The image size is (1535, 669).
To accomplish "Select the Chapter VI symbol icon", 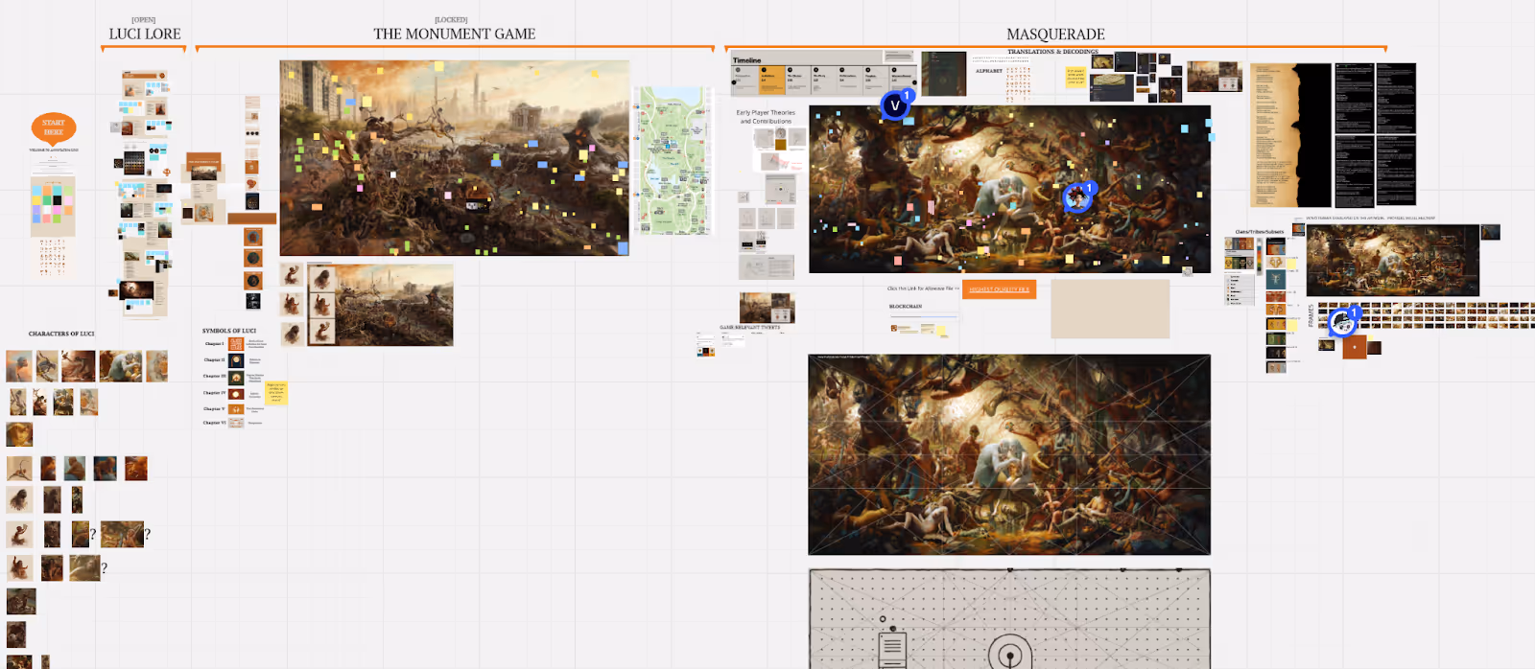I will (236, 423).
